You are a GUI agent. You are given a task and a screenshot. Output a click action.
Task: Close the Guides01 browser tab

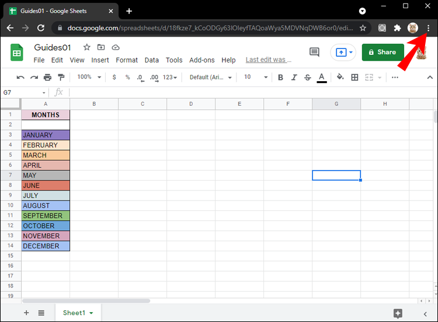[111, 11]
